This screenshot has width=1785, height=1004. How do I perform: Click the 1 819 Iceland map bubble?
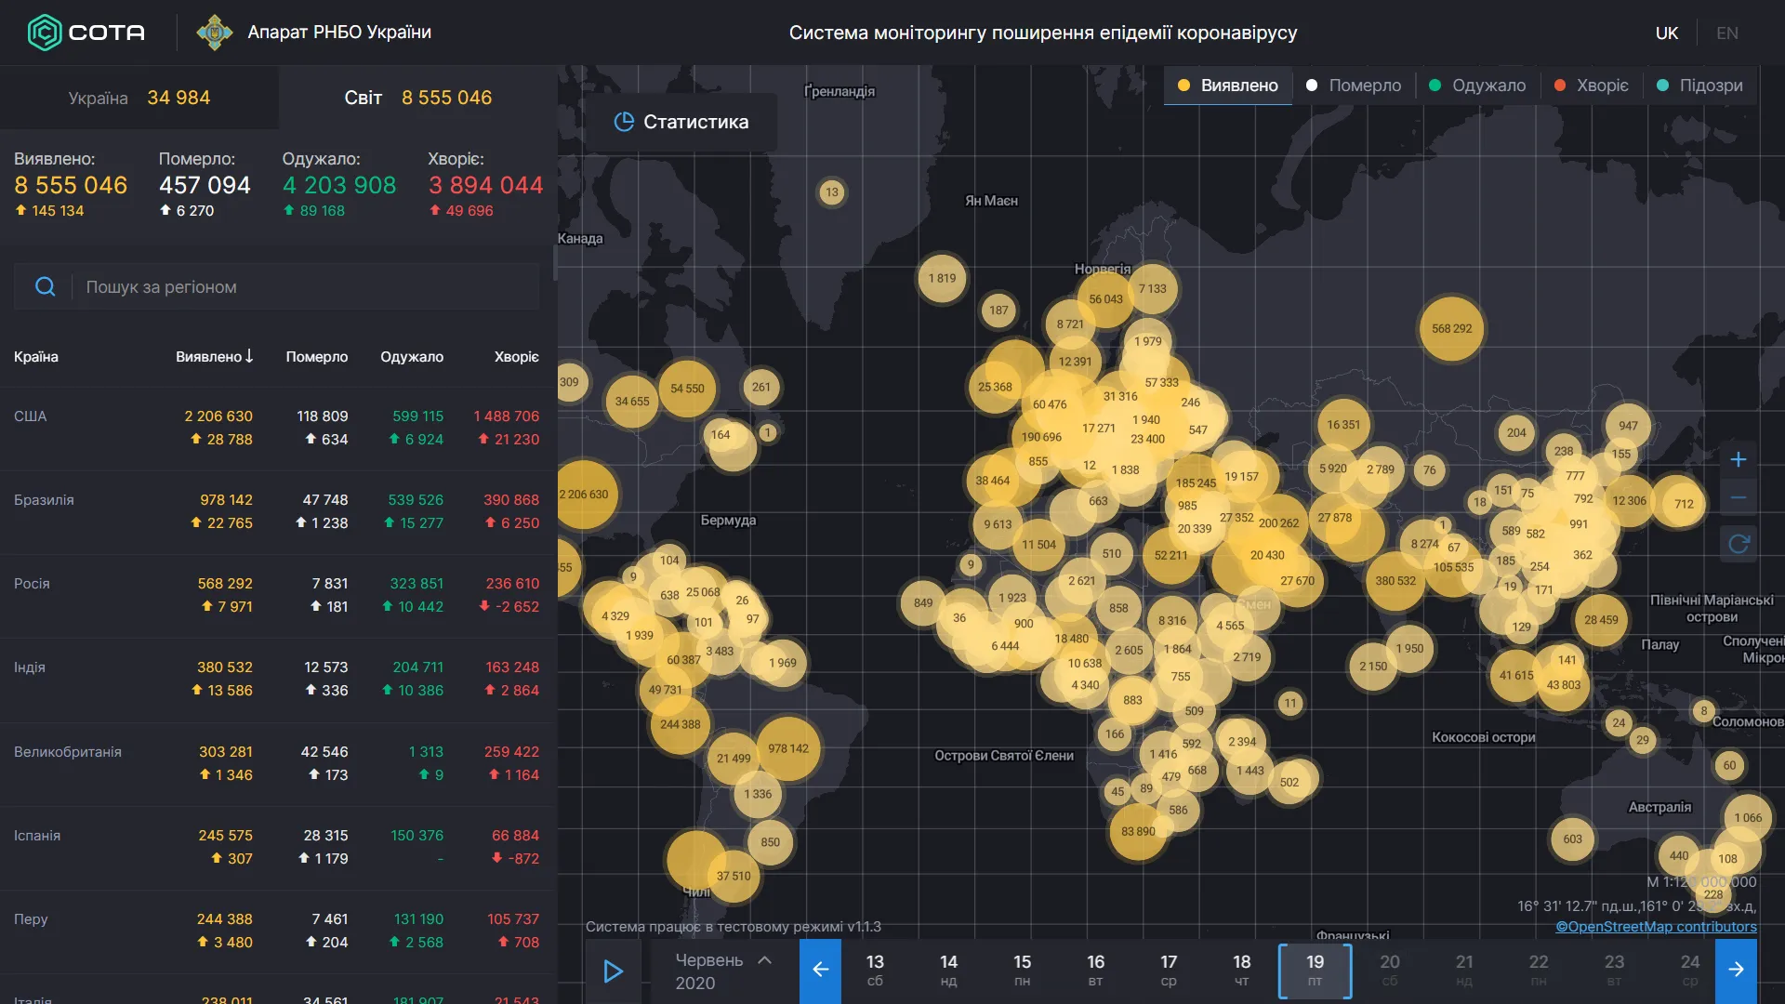[942, 278]
